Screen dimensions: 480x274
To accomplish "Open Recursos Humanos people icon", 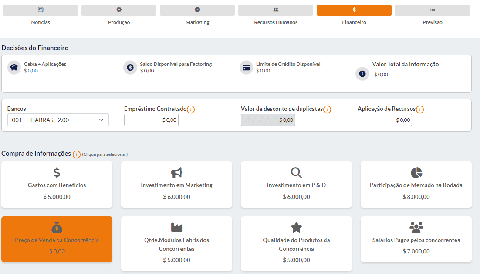I will click(275, 10).
